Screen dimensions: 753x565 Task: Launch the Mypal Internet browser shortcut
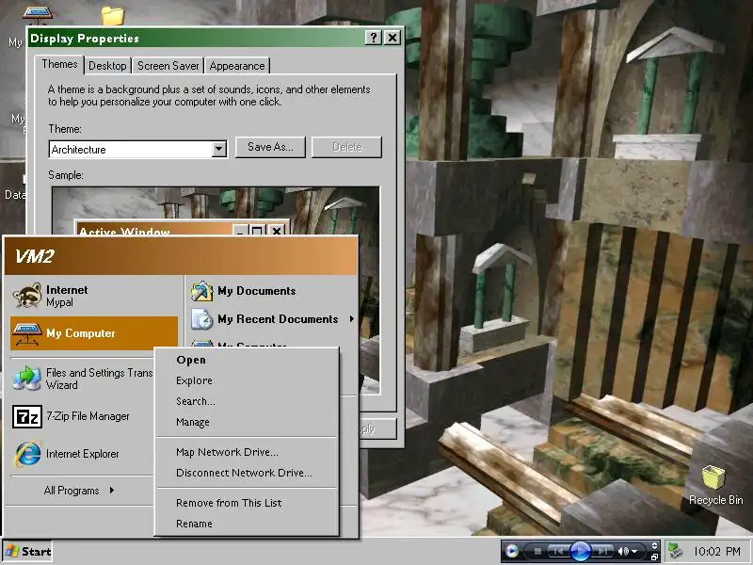click(94, 296)
